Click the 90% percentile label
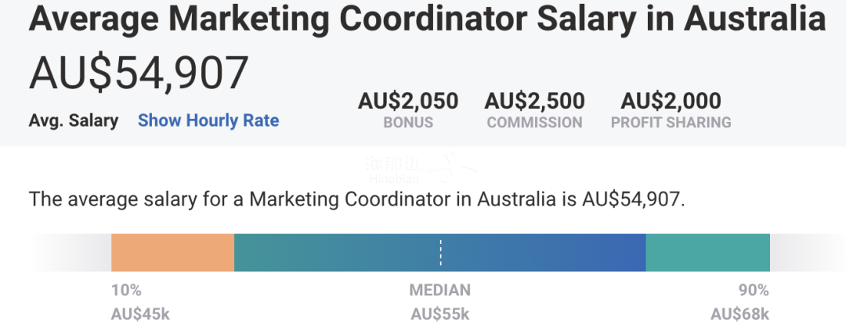Image resolution: width=846 pixels, height=336 pixels. point(754,290)
